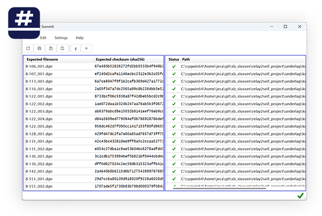
Task: Maximize the Summit window
Action: click(x=285, y=26)
